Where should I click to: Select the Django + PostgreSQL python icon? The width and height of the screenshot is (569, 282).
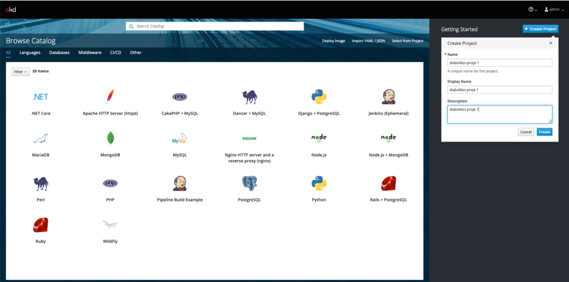click(x=318, y=97)
